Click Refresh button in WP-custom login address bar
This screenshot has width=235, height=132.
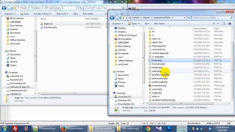80,8
